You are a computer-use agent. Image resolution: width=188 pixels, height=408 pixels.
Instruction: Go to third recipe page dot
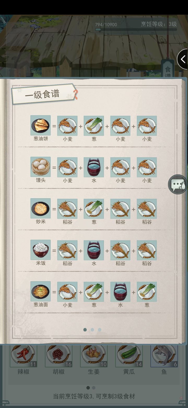(99, 330)
